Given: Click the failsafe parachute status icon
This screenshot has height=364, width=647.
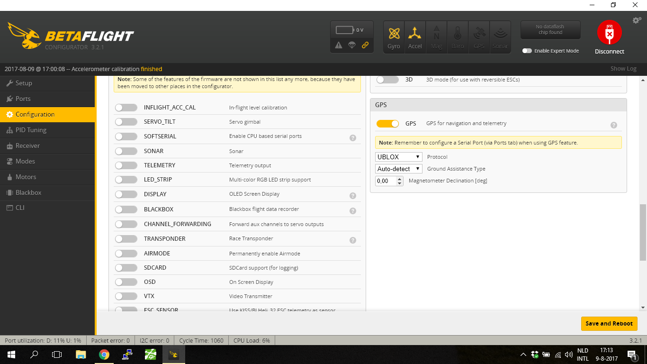Looking at the screenshot, I should click(351, 45).
